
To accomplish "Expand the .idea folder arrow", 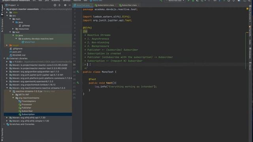I will (7, 12).
